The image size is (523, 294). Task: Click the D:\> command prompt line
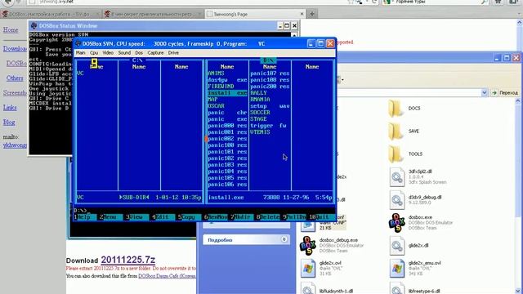(204, 211)
